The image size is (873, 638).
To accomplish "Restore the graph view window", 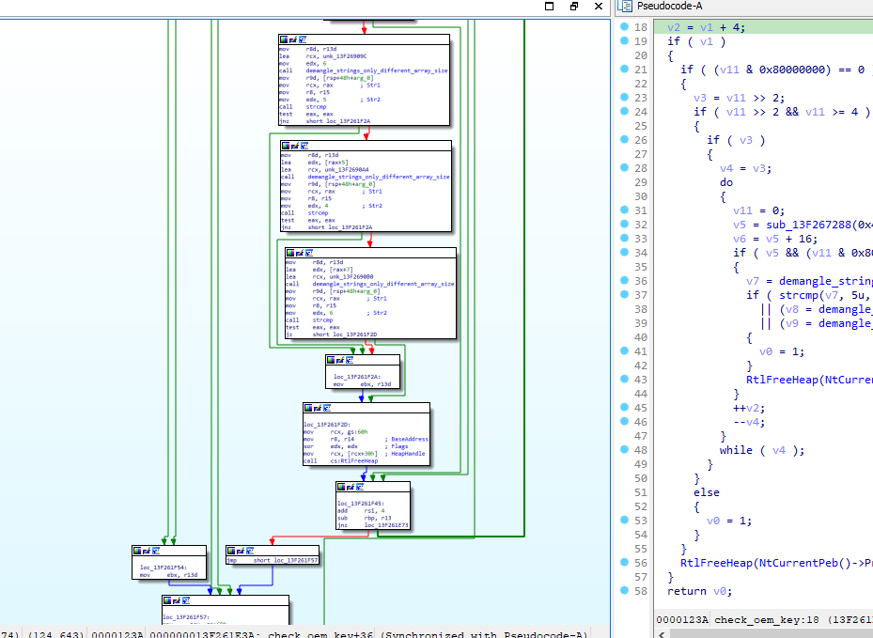I will [574, 7].
